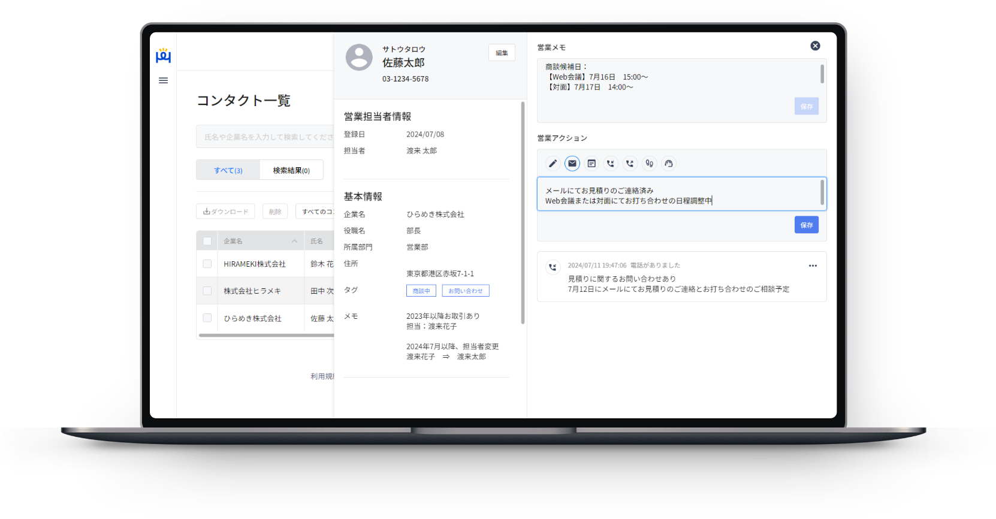Check the HIRAMEKI株式会社 row checkbox
The image size is (996, 519).
click(207, 264)
